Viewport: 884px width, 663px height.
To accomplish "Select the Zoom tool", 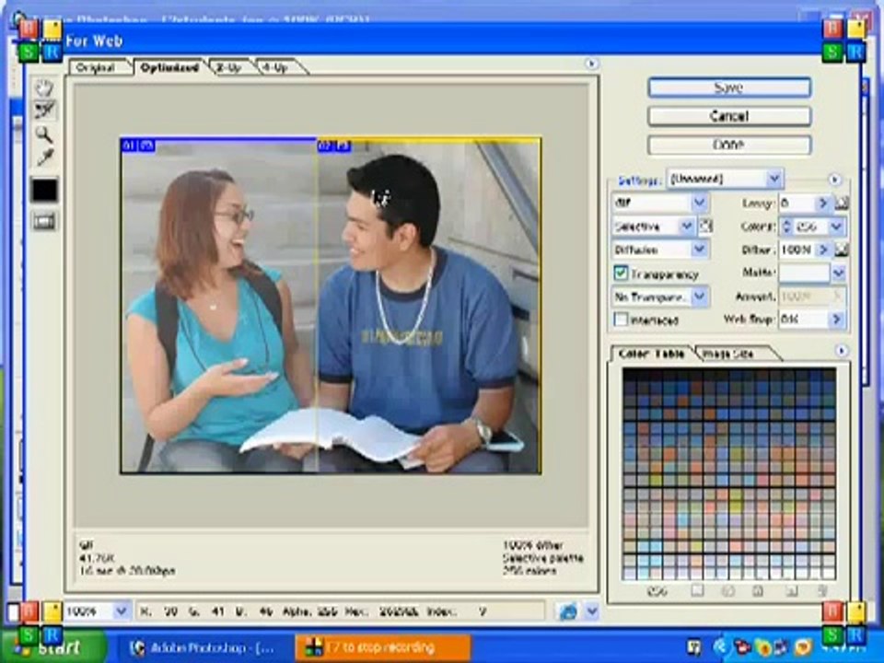I will pos(44,134).
